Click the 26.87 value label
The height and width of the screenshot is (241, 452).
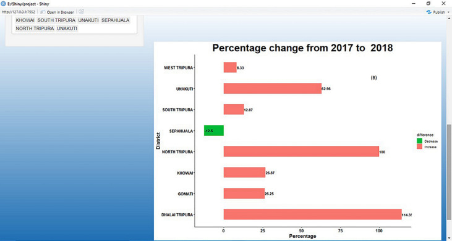pos(270,173)
